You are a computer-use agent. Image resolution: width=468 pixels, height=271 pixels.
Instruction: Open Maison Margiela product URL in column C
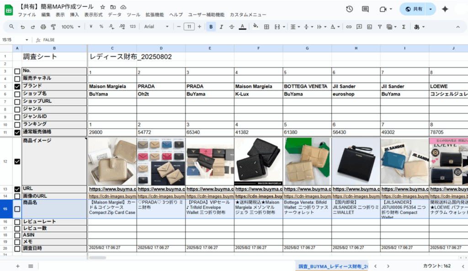tap(112, 189)
